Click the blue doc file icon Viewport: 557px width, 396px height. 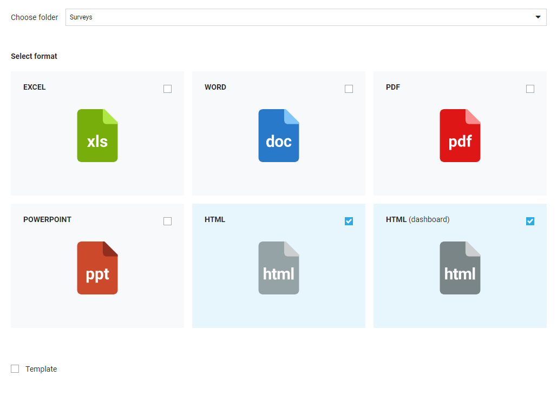[x=278, y=136]
